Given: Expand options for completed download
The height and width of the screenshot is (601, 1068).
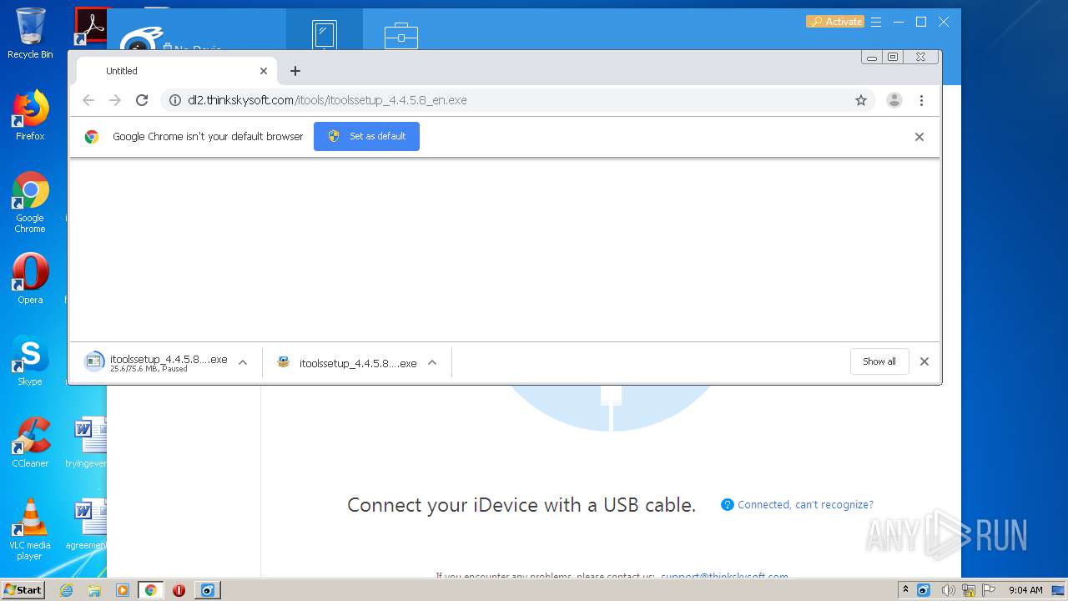Looking at the screenshot, I should [432, 362].
